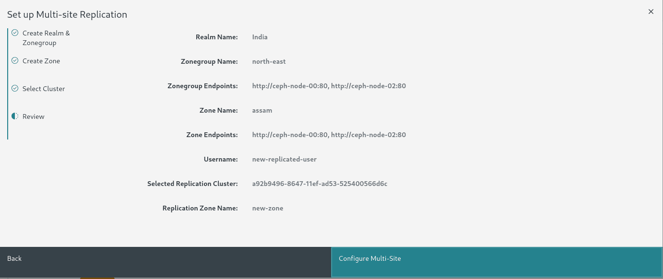Select the Review step label
Viewport: 663px width, 279px height.
click(x=34, y=116)
